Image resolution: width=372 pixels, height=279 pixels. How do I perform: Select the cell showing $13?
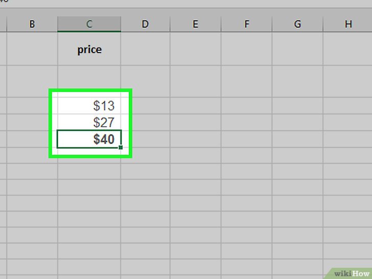pyautogui.click(x=89, y=106)
